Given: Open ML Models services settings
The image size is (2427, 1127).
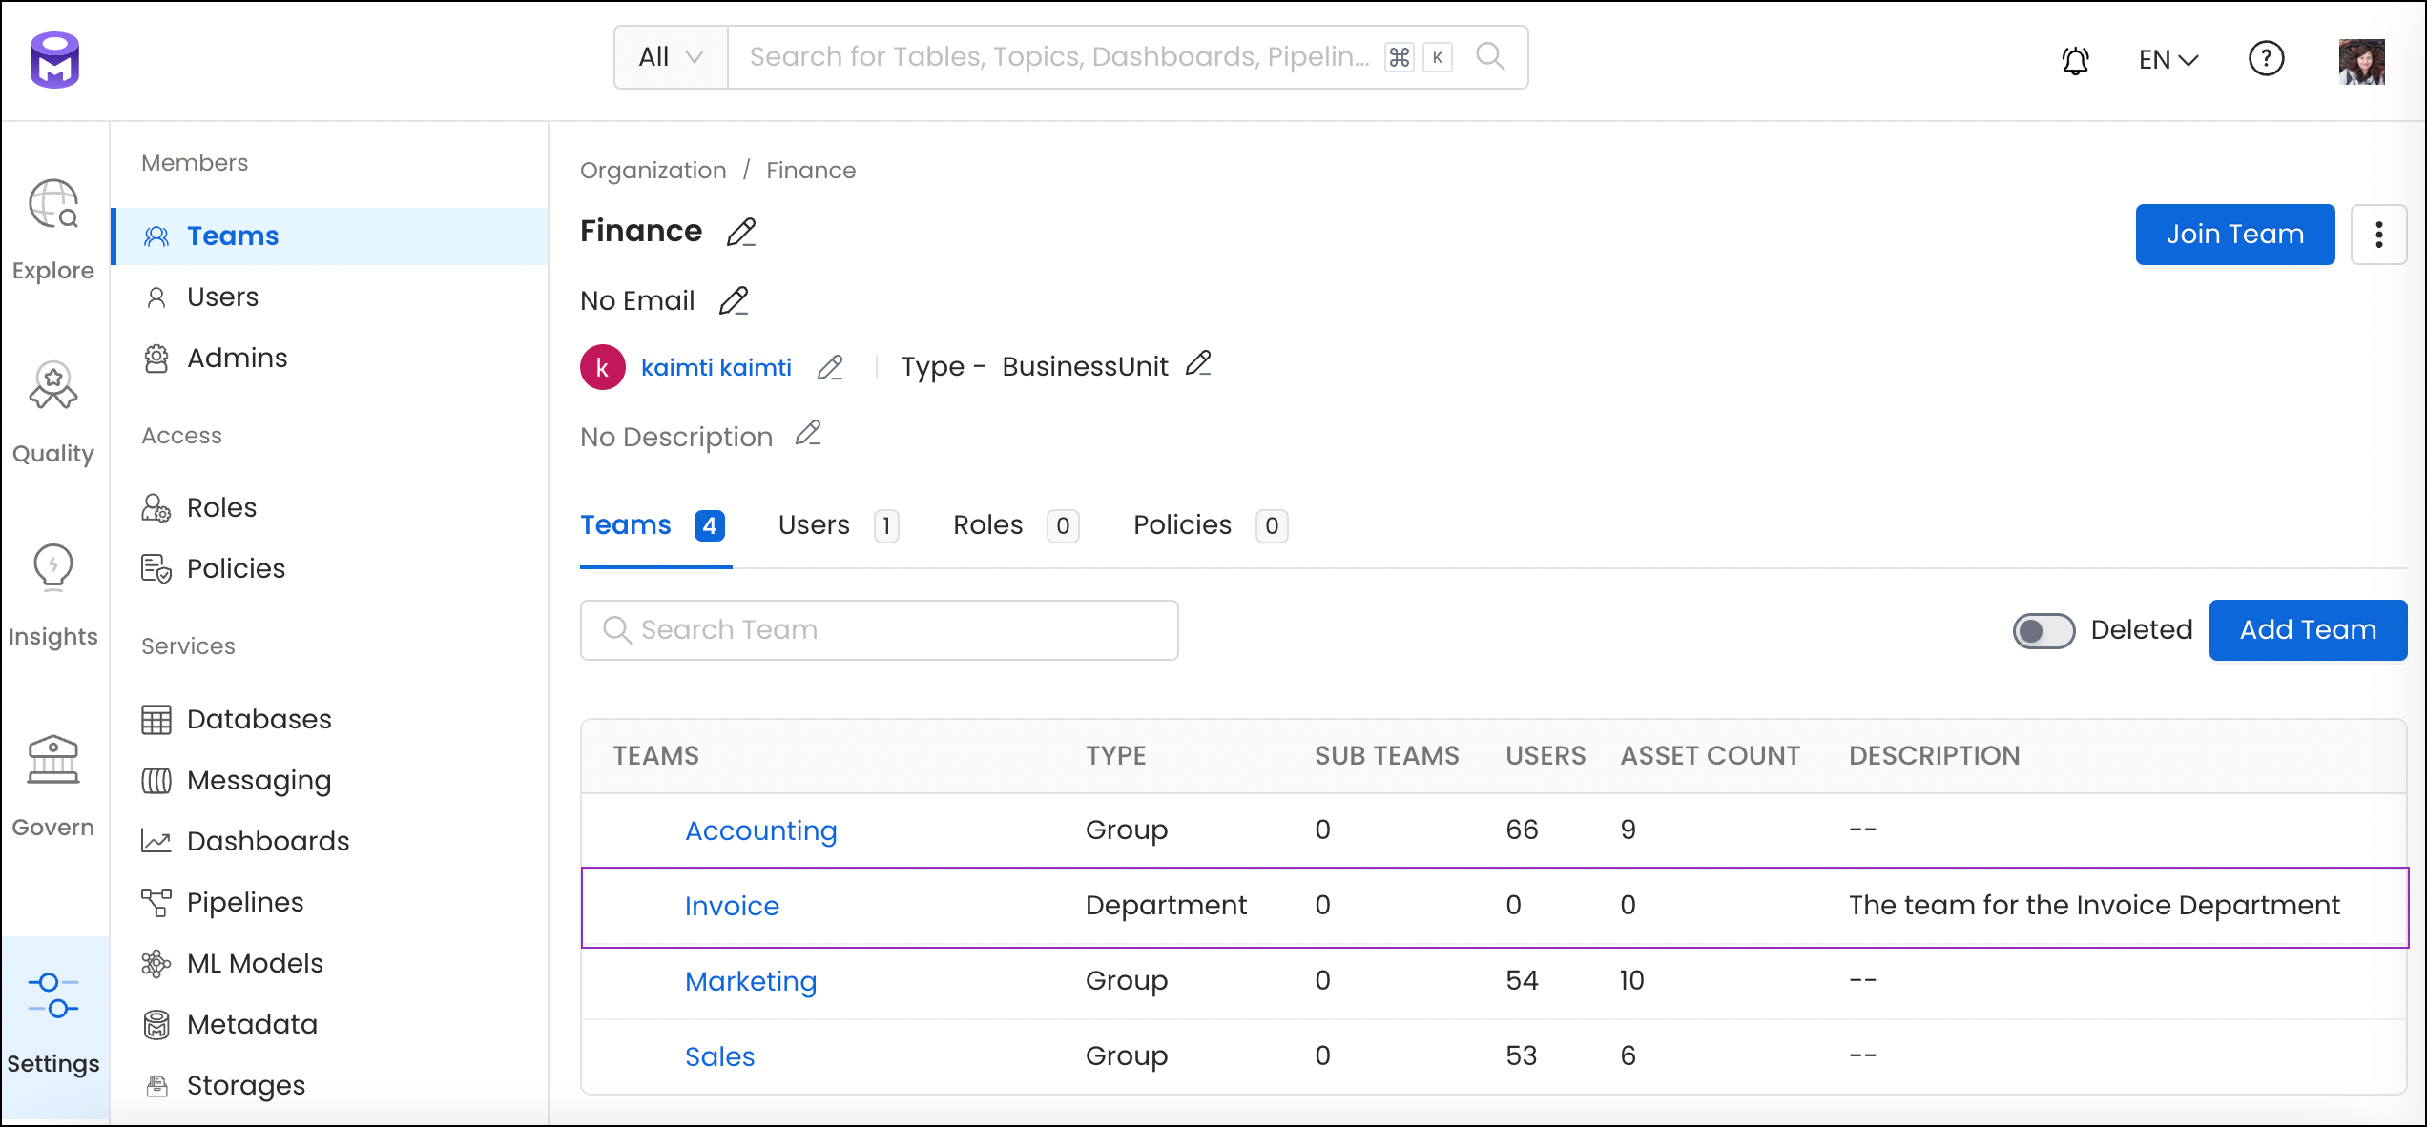Looking at the screenshot, I should pos(330,964).
